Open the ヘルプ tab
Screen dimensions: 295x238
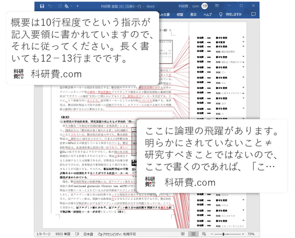[207, 14]
